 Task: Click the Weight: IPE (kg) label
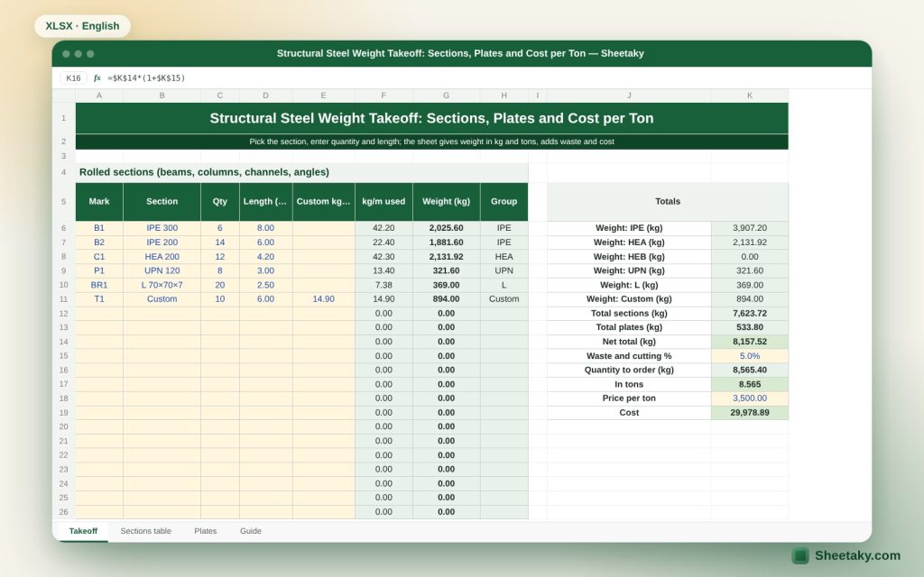pos(629,228)
